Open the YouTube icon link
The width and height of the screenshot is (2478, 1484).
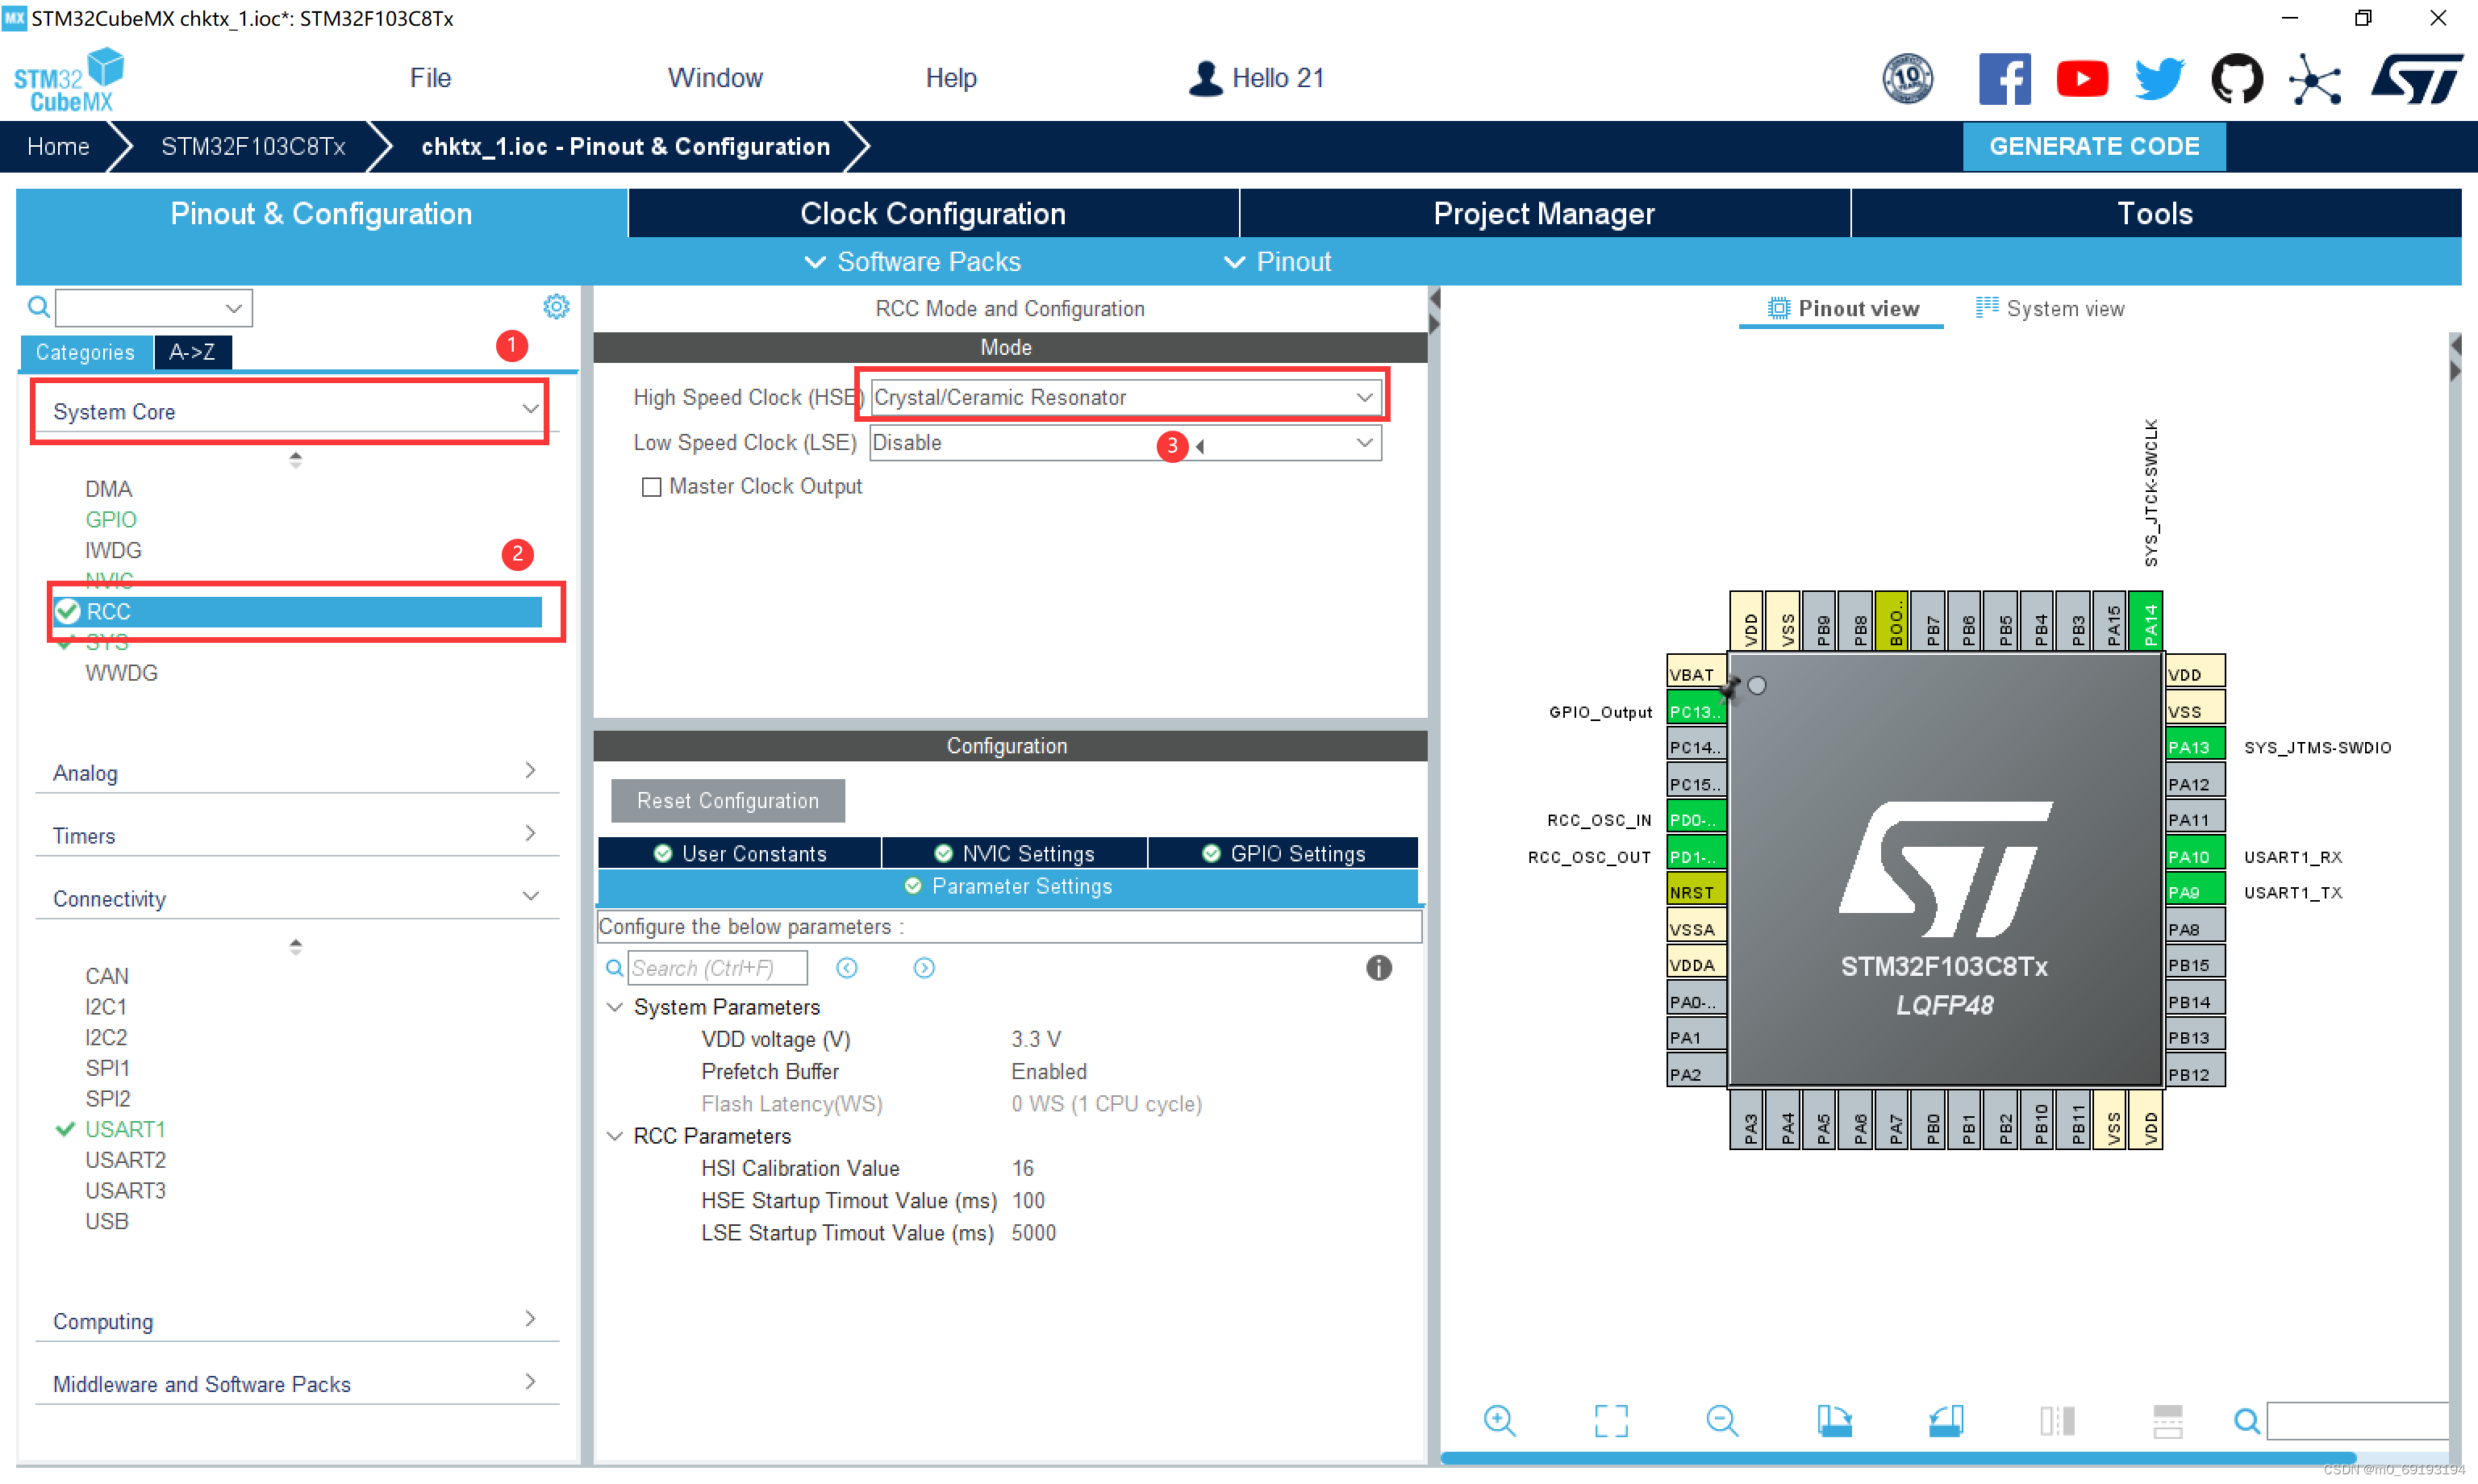pyautogui.click(x=2082, y=78)
